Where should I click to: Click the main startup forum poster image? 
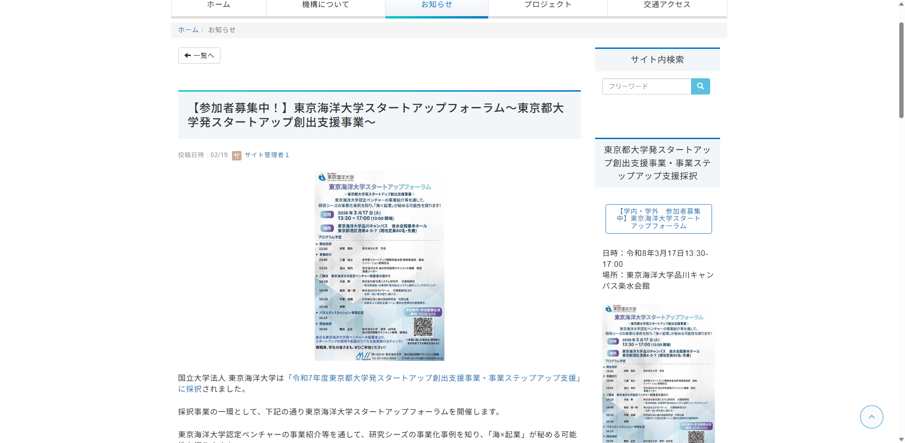(379, 266)
